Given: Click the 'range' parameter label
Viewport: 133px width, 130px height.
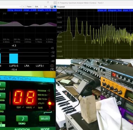Looking at the screenshot, I should [x=30, y=10].
